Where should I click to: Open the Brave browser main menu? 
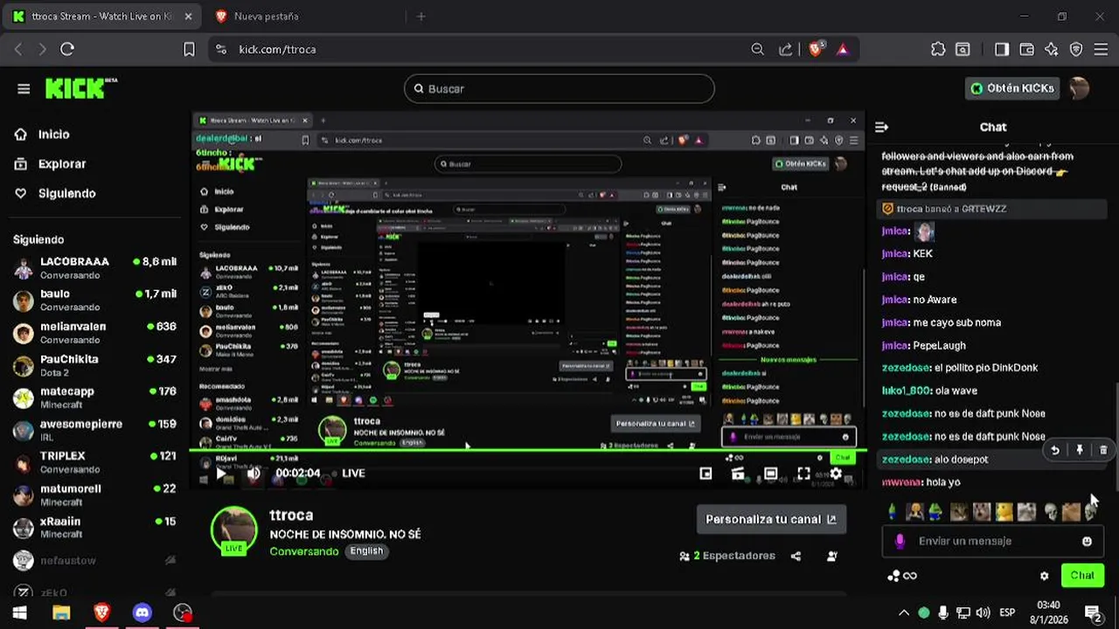point(1100,50)
